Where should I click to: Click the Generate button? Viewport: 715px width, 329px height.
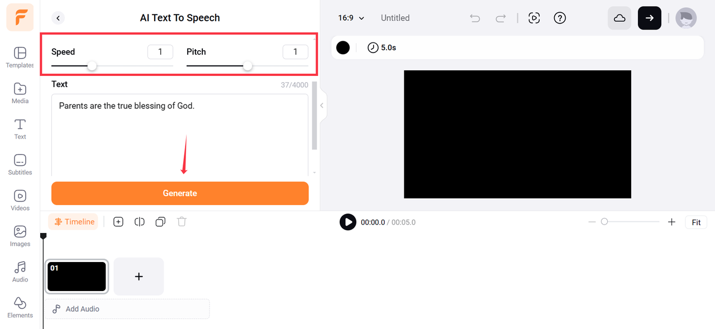click(180, 193)
